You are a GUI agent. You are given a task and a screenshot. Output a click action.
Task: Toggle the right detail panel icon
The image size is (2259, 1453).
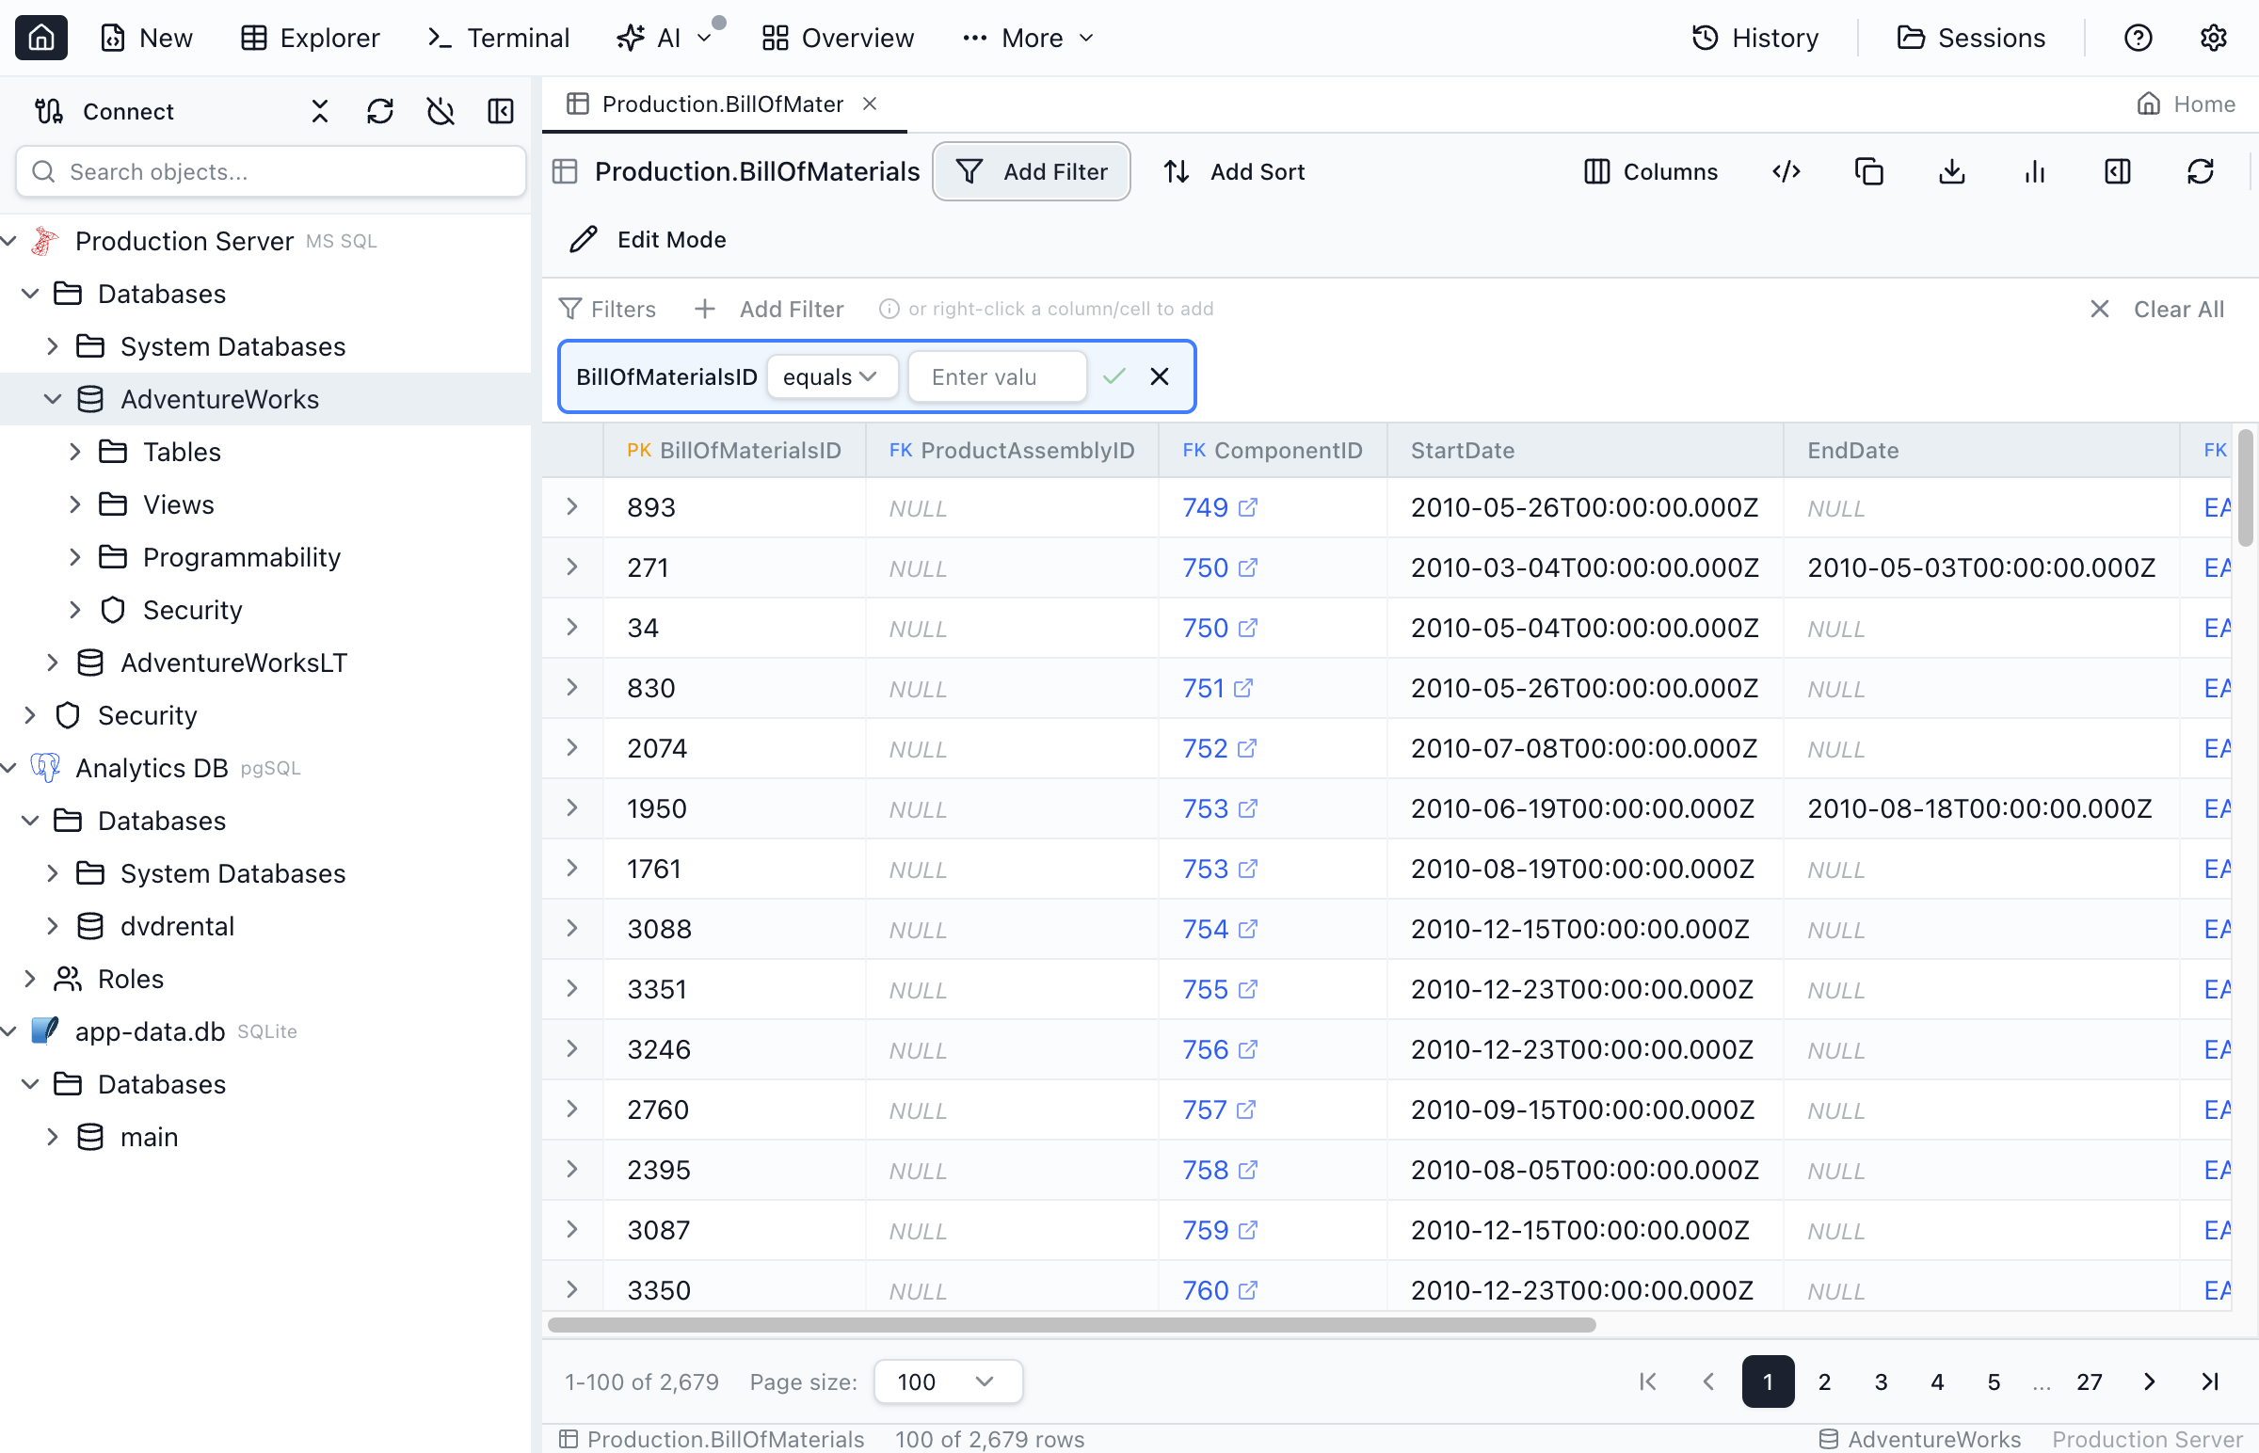click(x=2117, y=171)
